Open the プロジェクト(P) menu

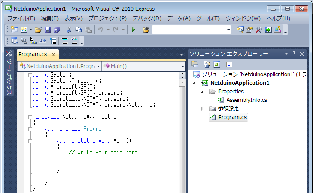tap(107, 18)
